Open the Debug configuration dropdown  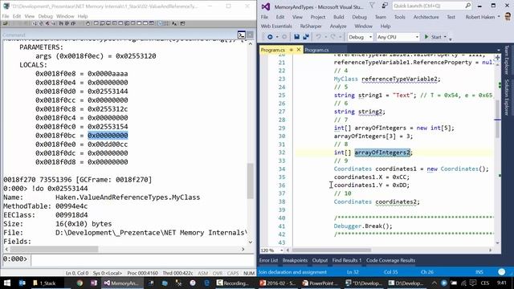click(x=360, y=37)
